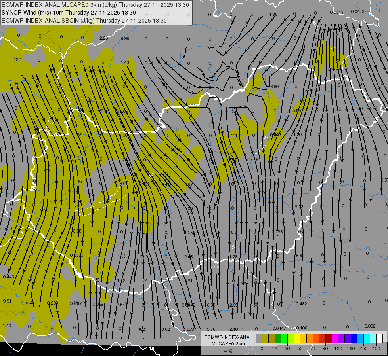Select the cyan legend swatch

(367, 338)
